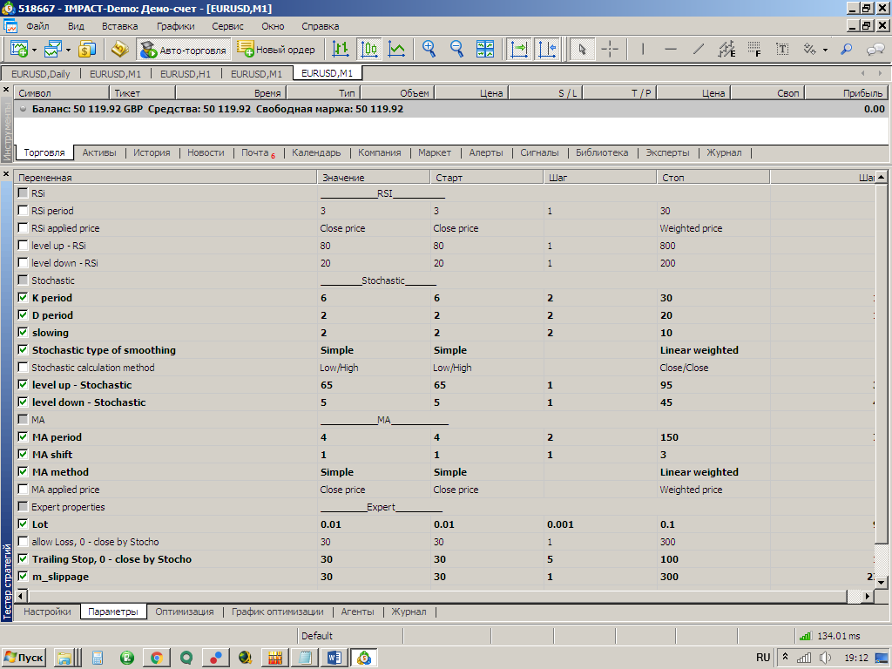Switch chart to bar chart icon
The image size is (892, 669).
click(341, 50)
